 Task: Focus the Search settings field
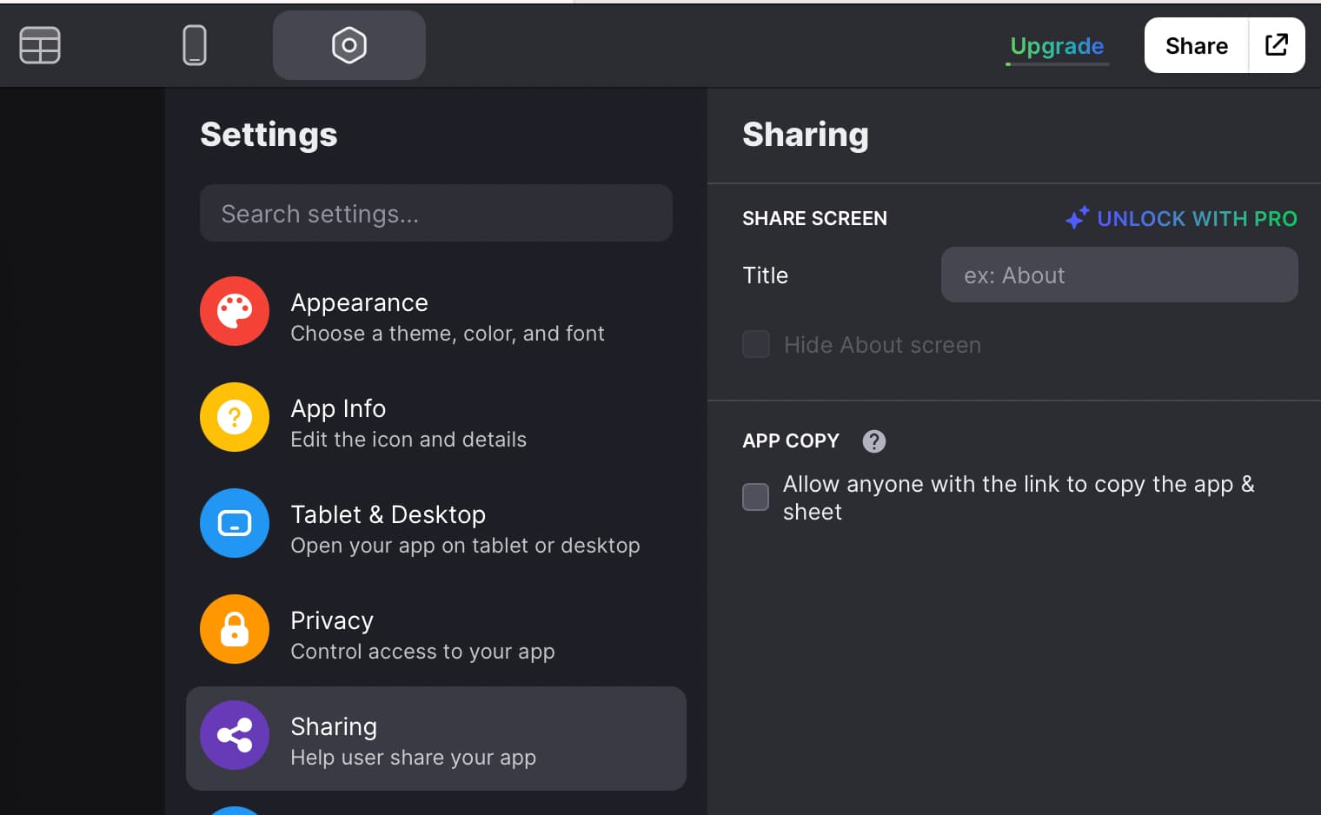click(x=436, y=213)
